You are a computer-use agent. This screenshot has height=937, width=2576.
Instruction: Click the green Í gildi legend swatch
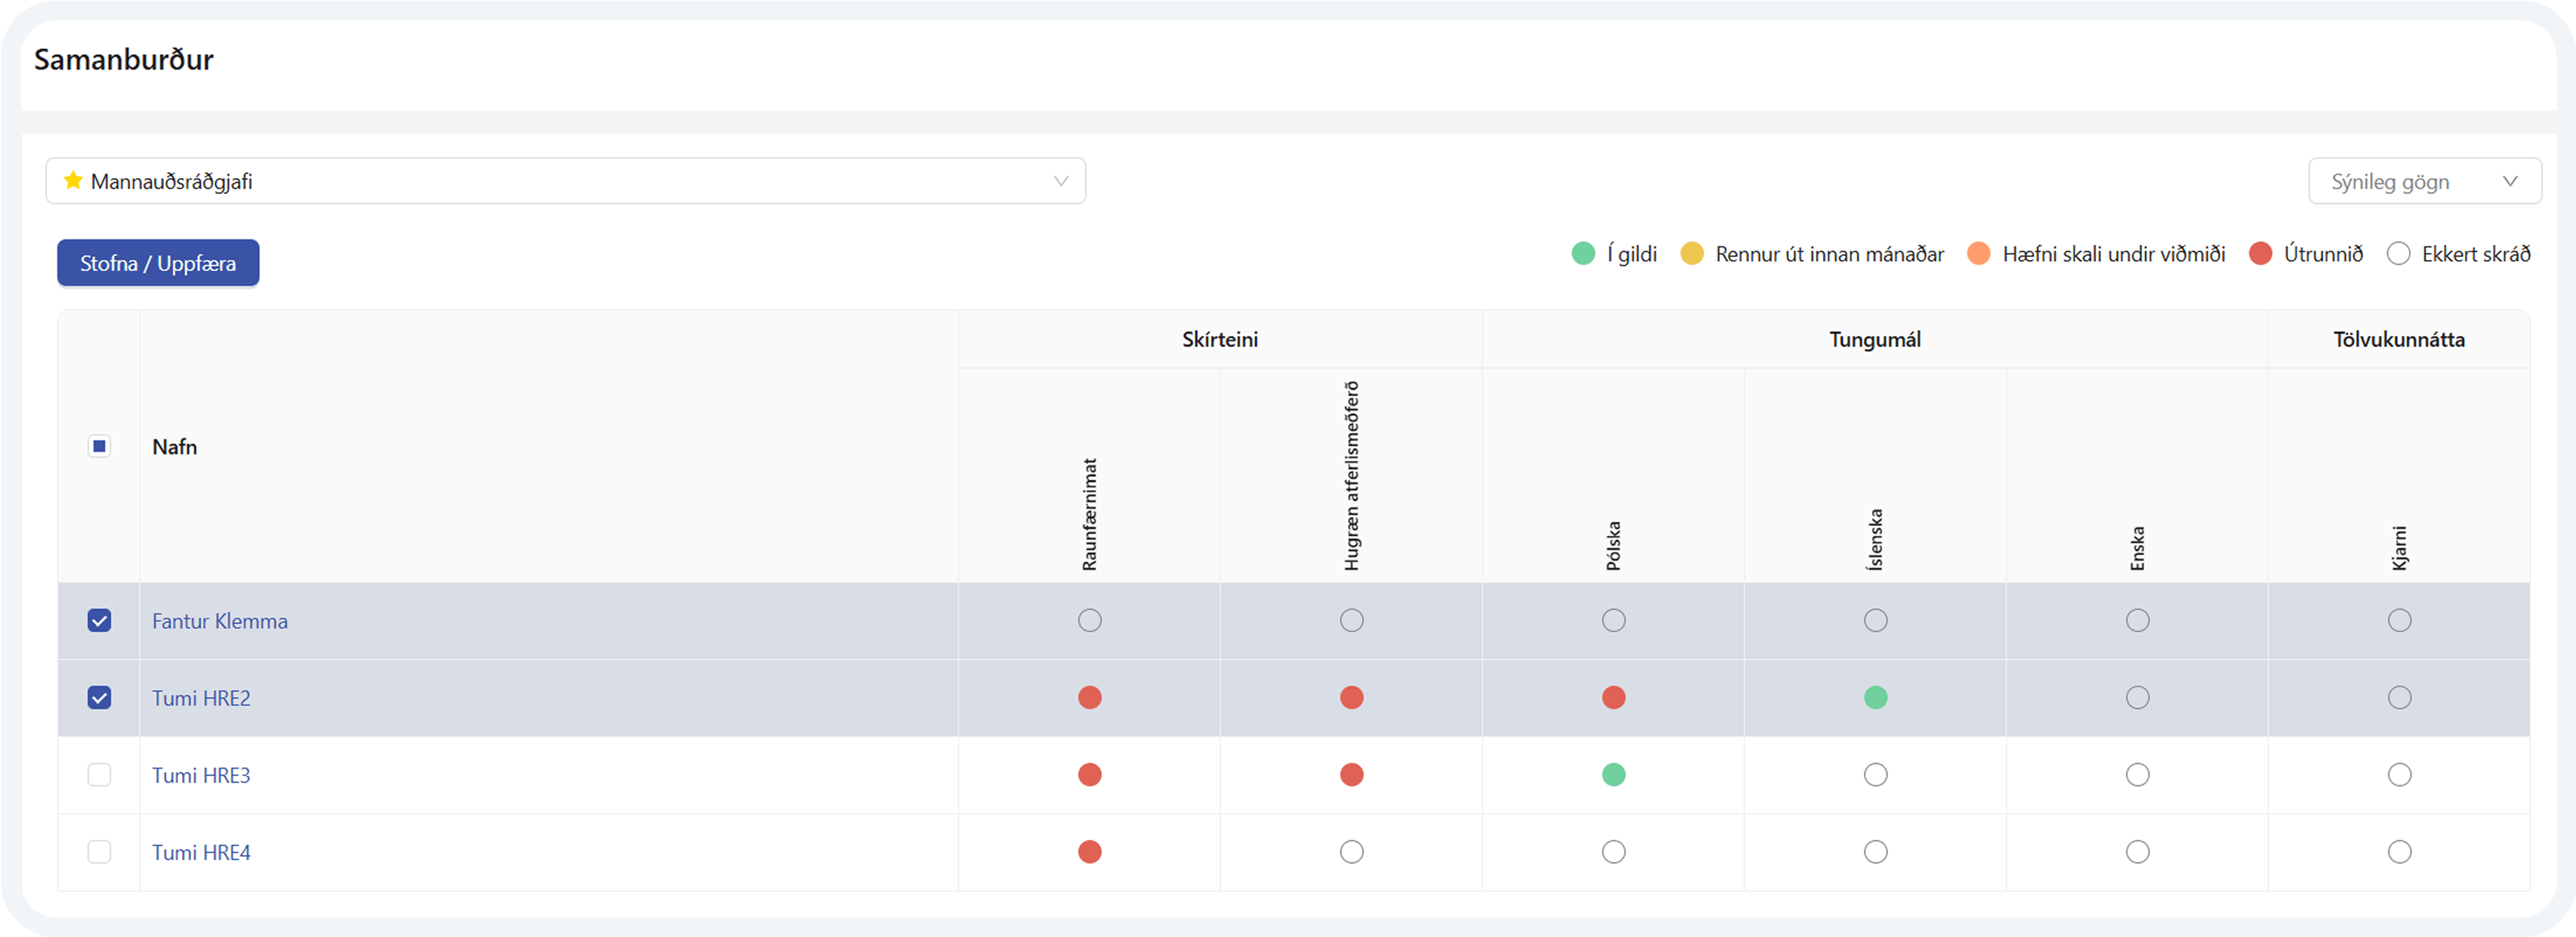click(1582, 253)
